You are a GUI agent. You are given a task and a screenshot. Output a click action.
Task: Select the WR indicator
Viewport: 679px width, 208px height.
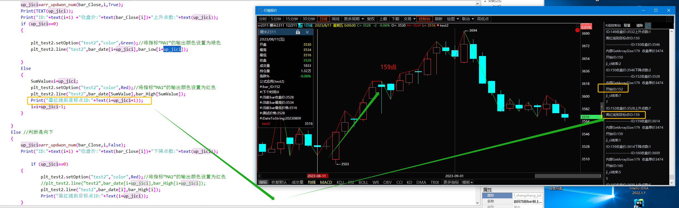click(376, 182)
